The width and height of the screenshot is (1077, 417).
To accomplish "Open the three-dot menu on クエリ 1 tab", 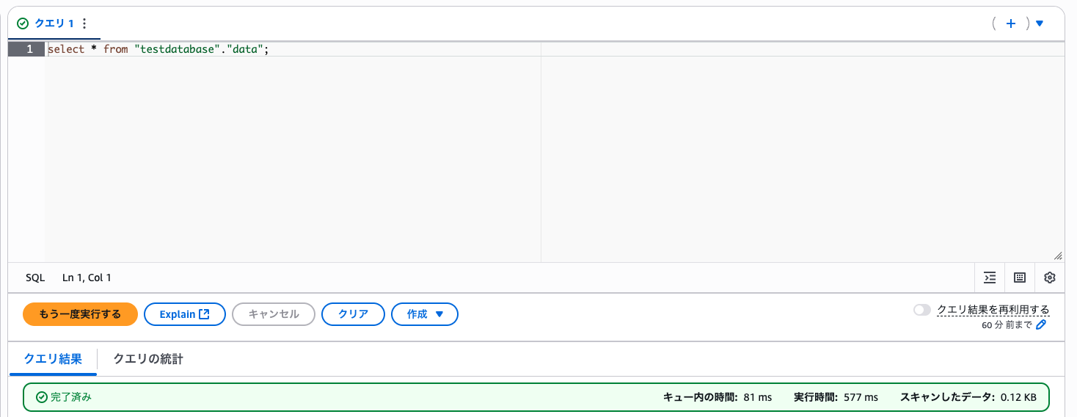I will [x=84, y=23].
